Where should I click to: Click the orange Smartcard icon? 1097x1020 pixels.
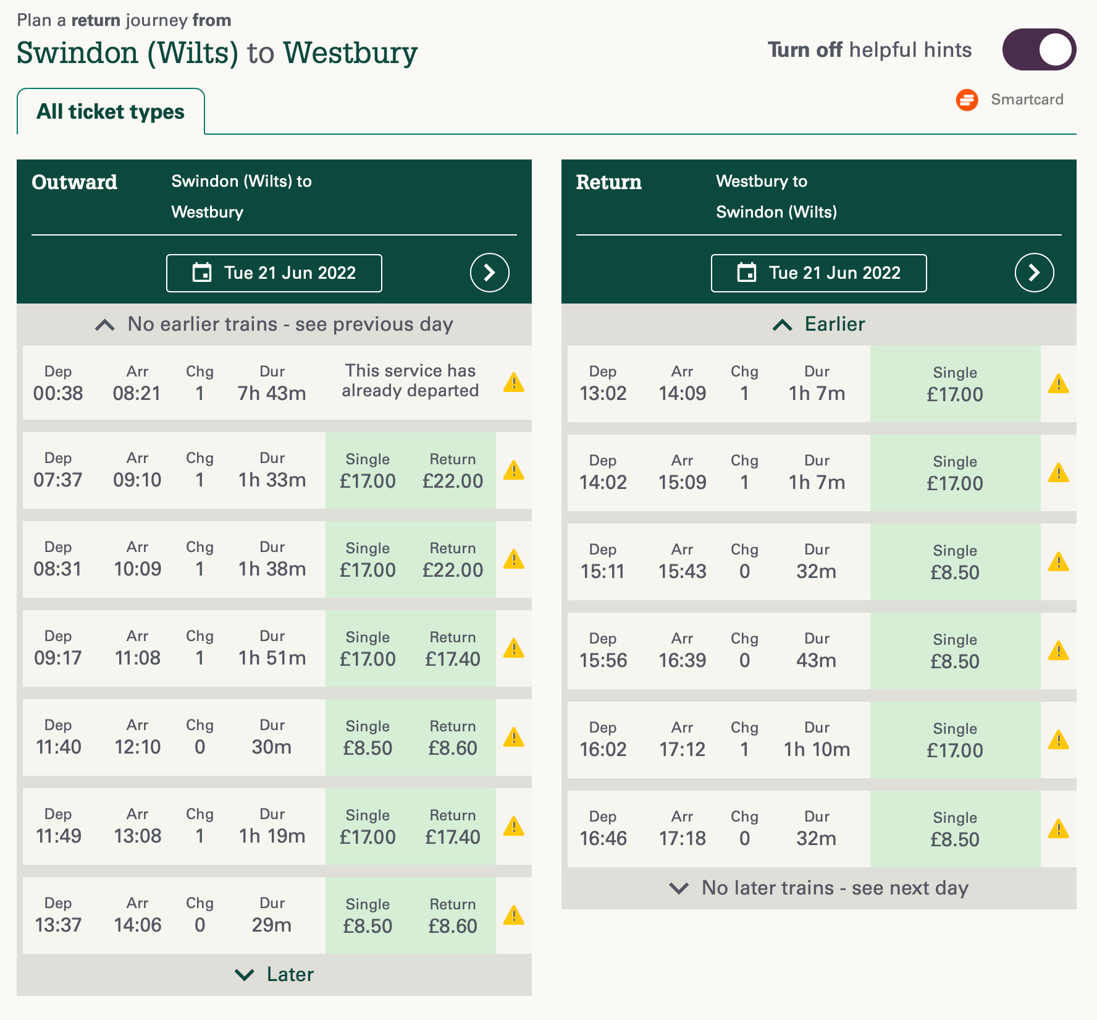click(967, 100)
